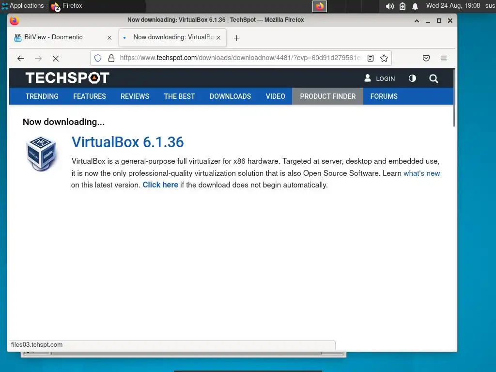The height and width of the screenshot is (372, 496).
Task: Open the Applications menu in top panel
Action: tap(24, 6)
